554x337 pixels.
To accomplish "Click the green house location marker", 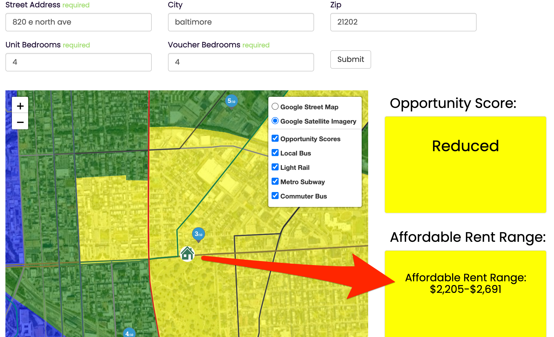I will coord(187,254).
